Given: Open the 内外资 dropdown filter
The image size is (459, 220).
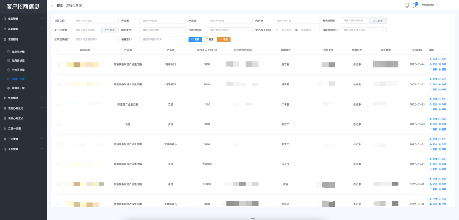Looking at the screenshot, I should coord(296,21).
